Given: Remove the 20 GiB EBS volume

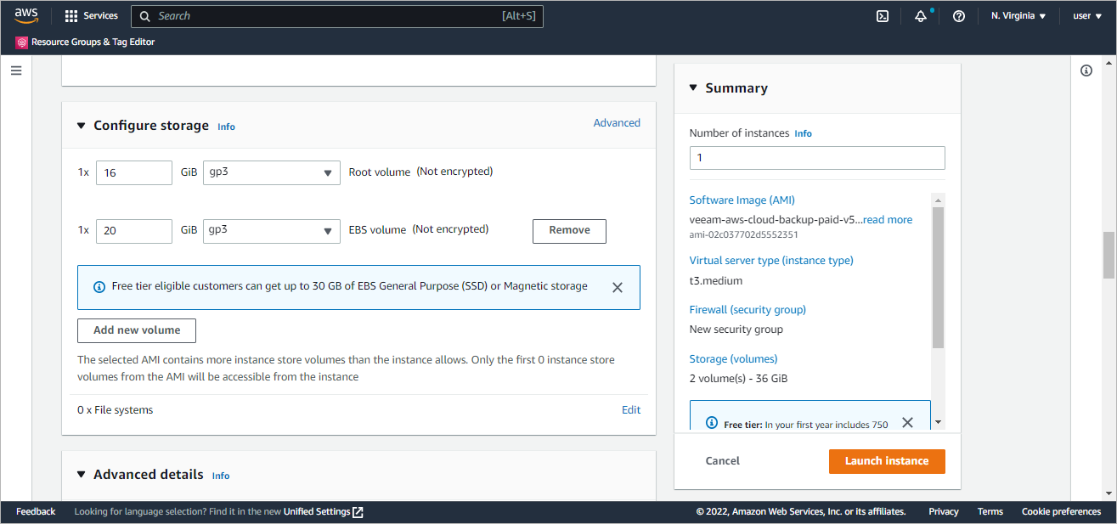Looking at the screenshot, I should point(569,231).
